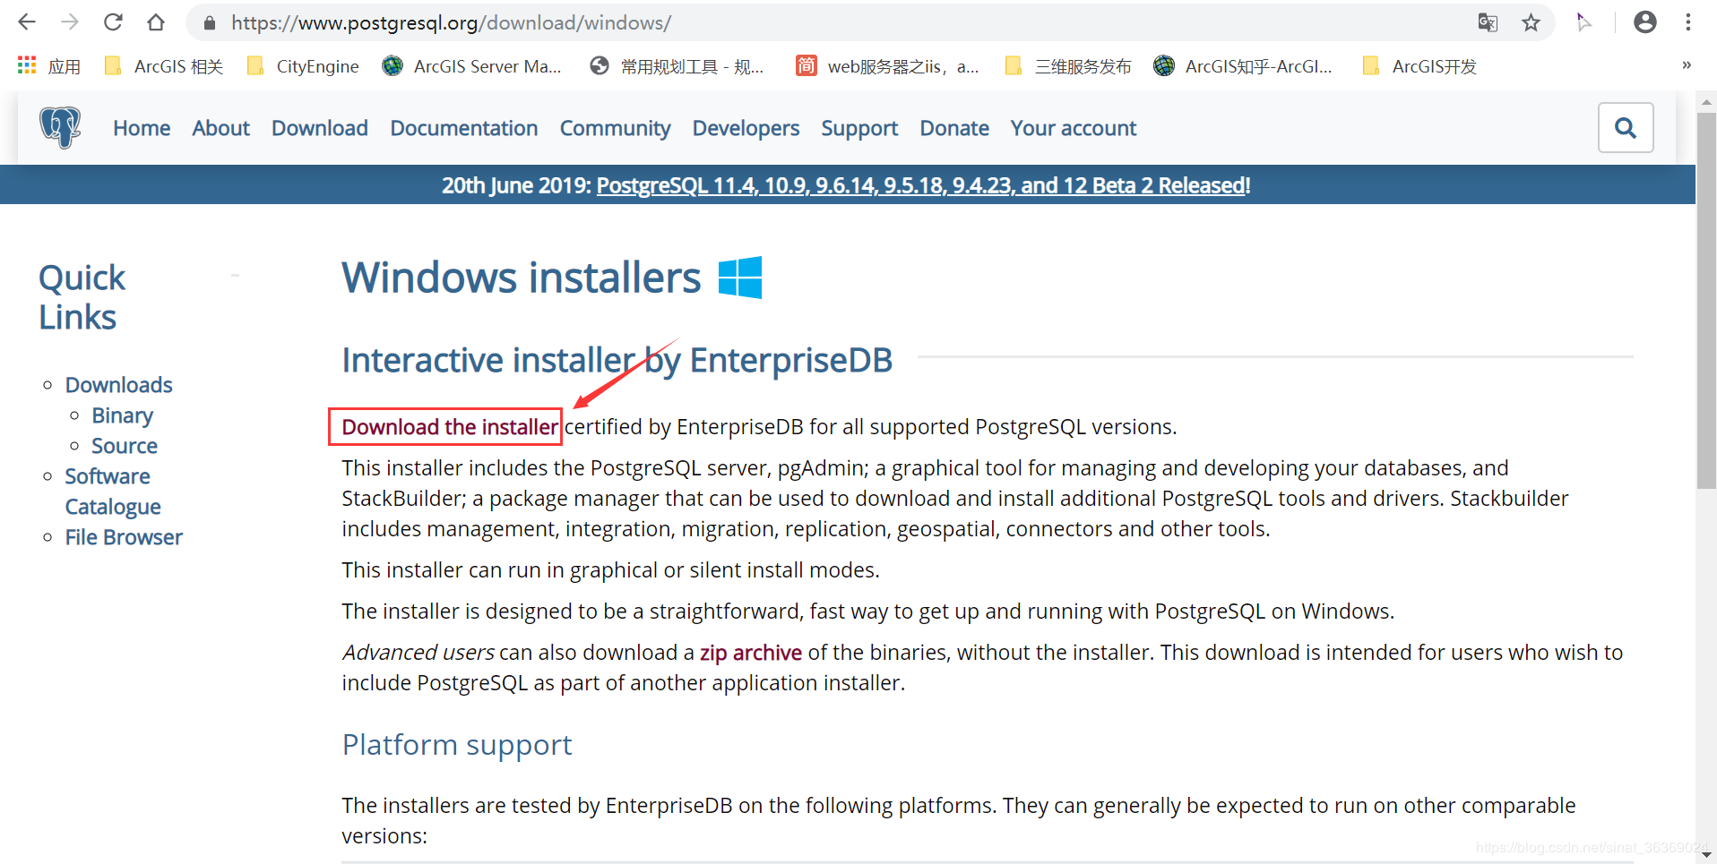
Task: Expand the hidden bookmarks overflow chevron
Action: 1686,65
